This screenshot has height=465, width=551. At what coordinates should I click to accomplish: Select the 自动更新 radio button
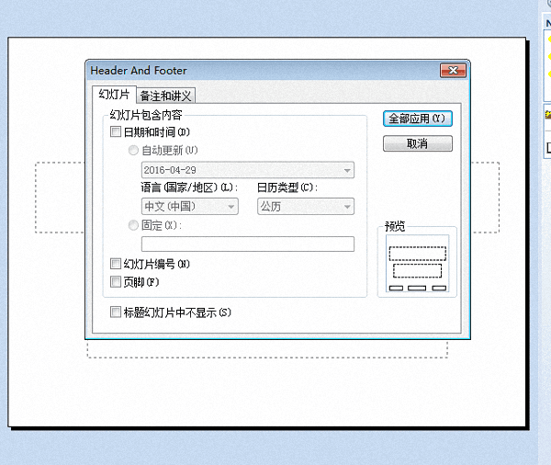135,150
